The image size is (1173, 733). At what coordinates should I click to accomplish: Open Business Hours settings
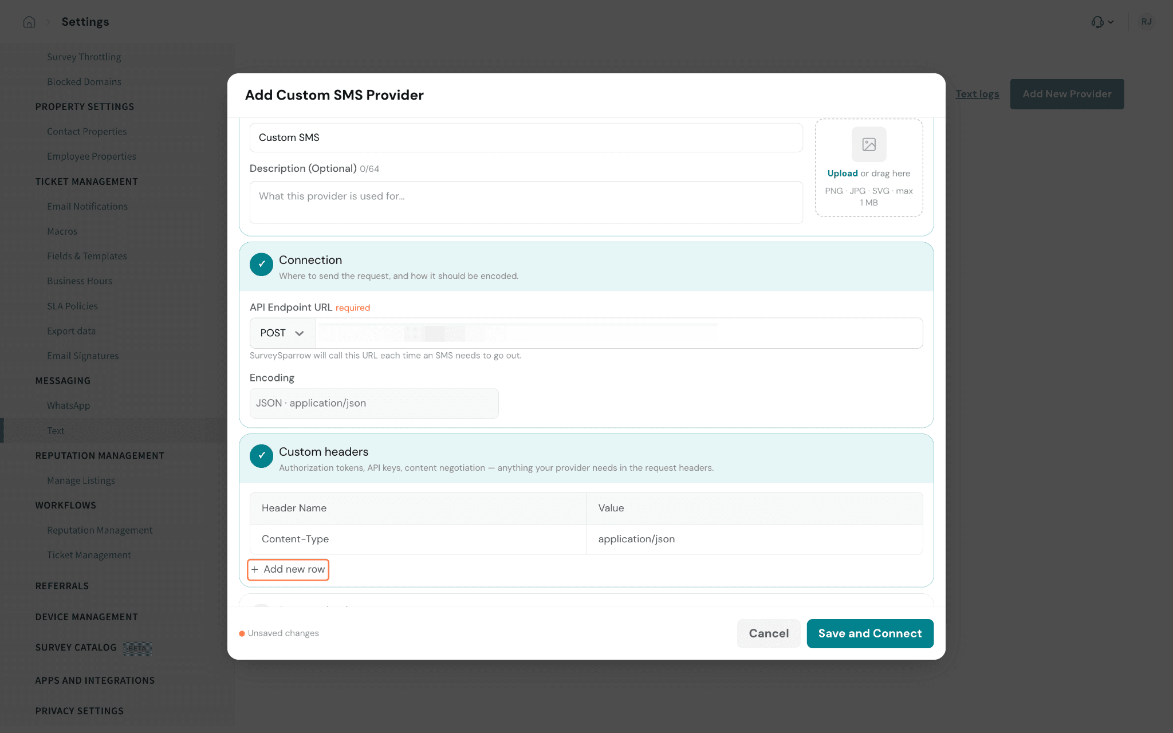pyautogui.click(x=80, y=281)
